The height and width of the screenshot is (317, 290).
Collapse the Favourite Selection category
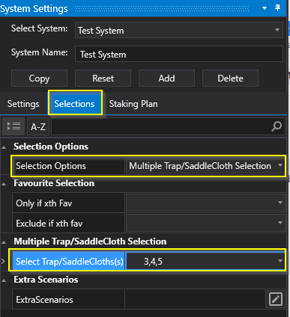tap(4, 184)
